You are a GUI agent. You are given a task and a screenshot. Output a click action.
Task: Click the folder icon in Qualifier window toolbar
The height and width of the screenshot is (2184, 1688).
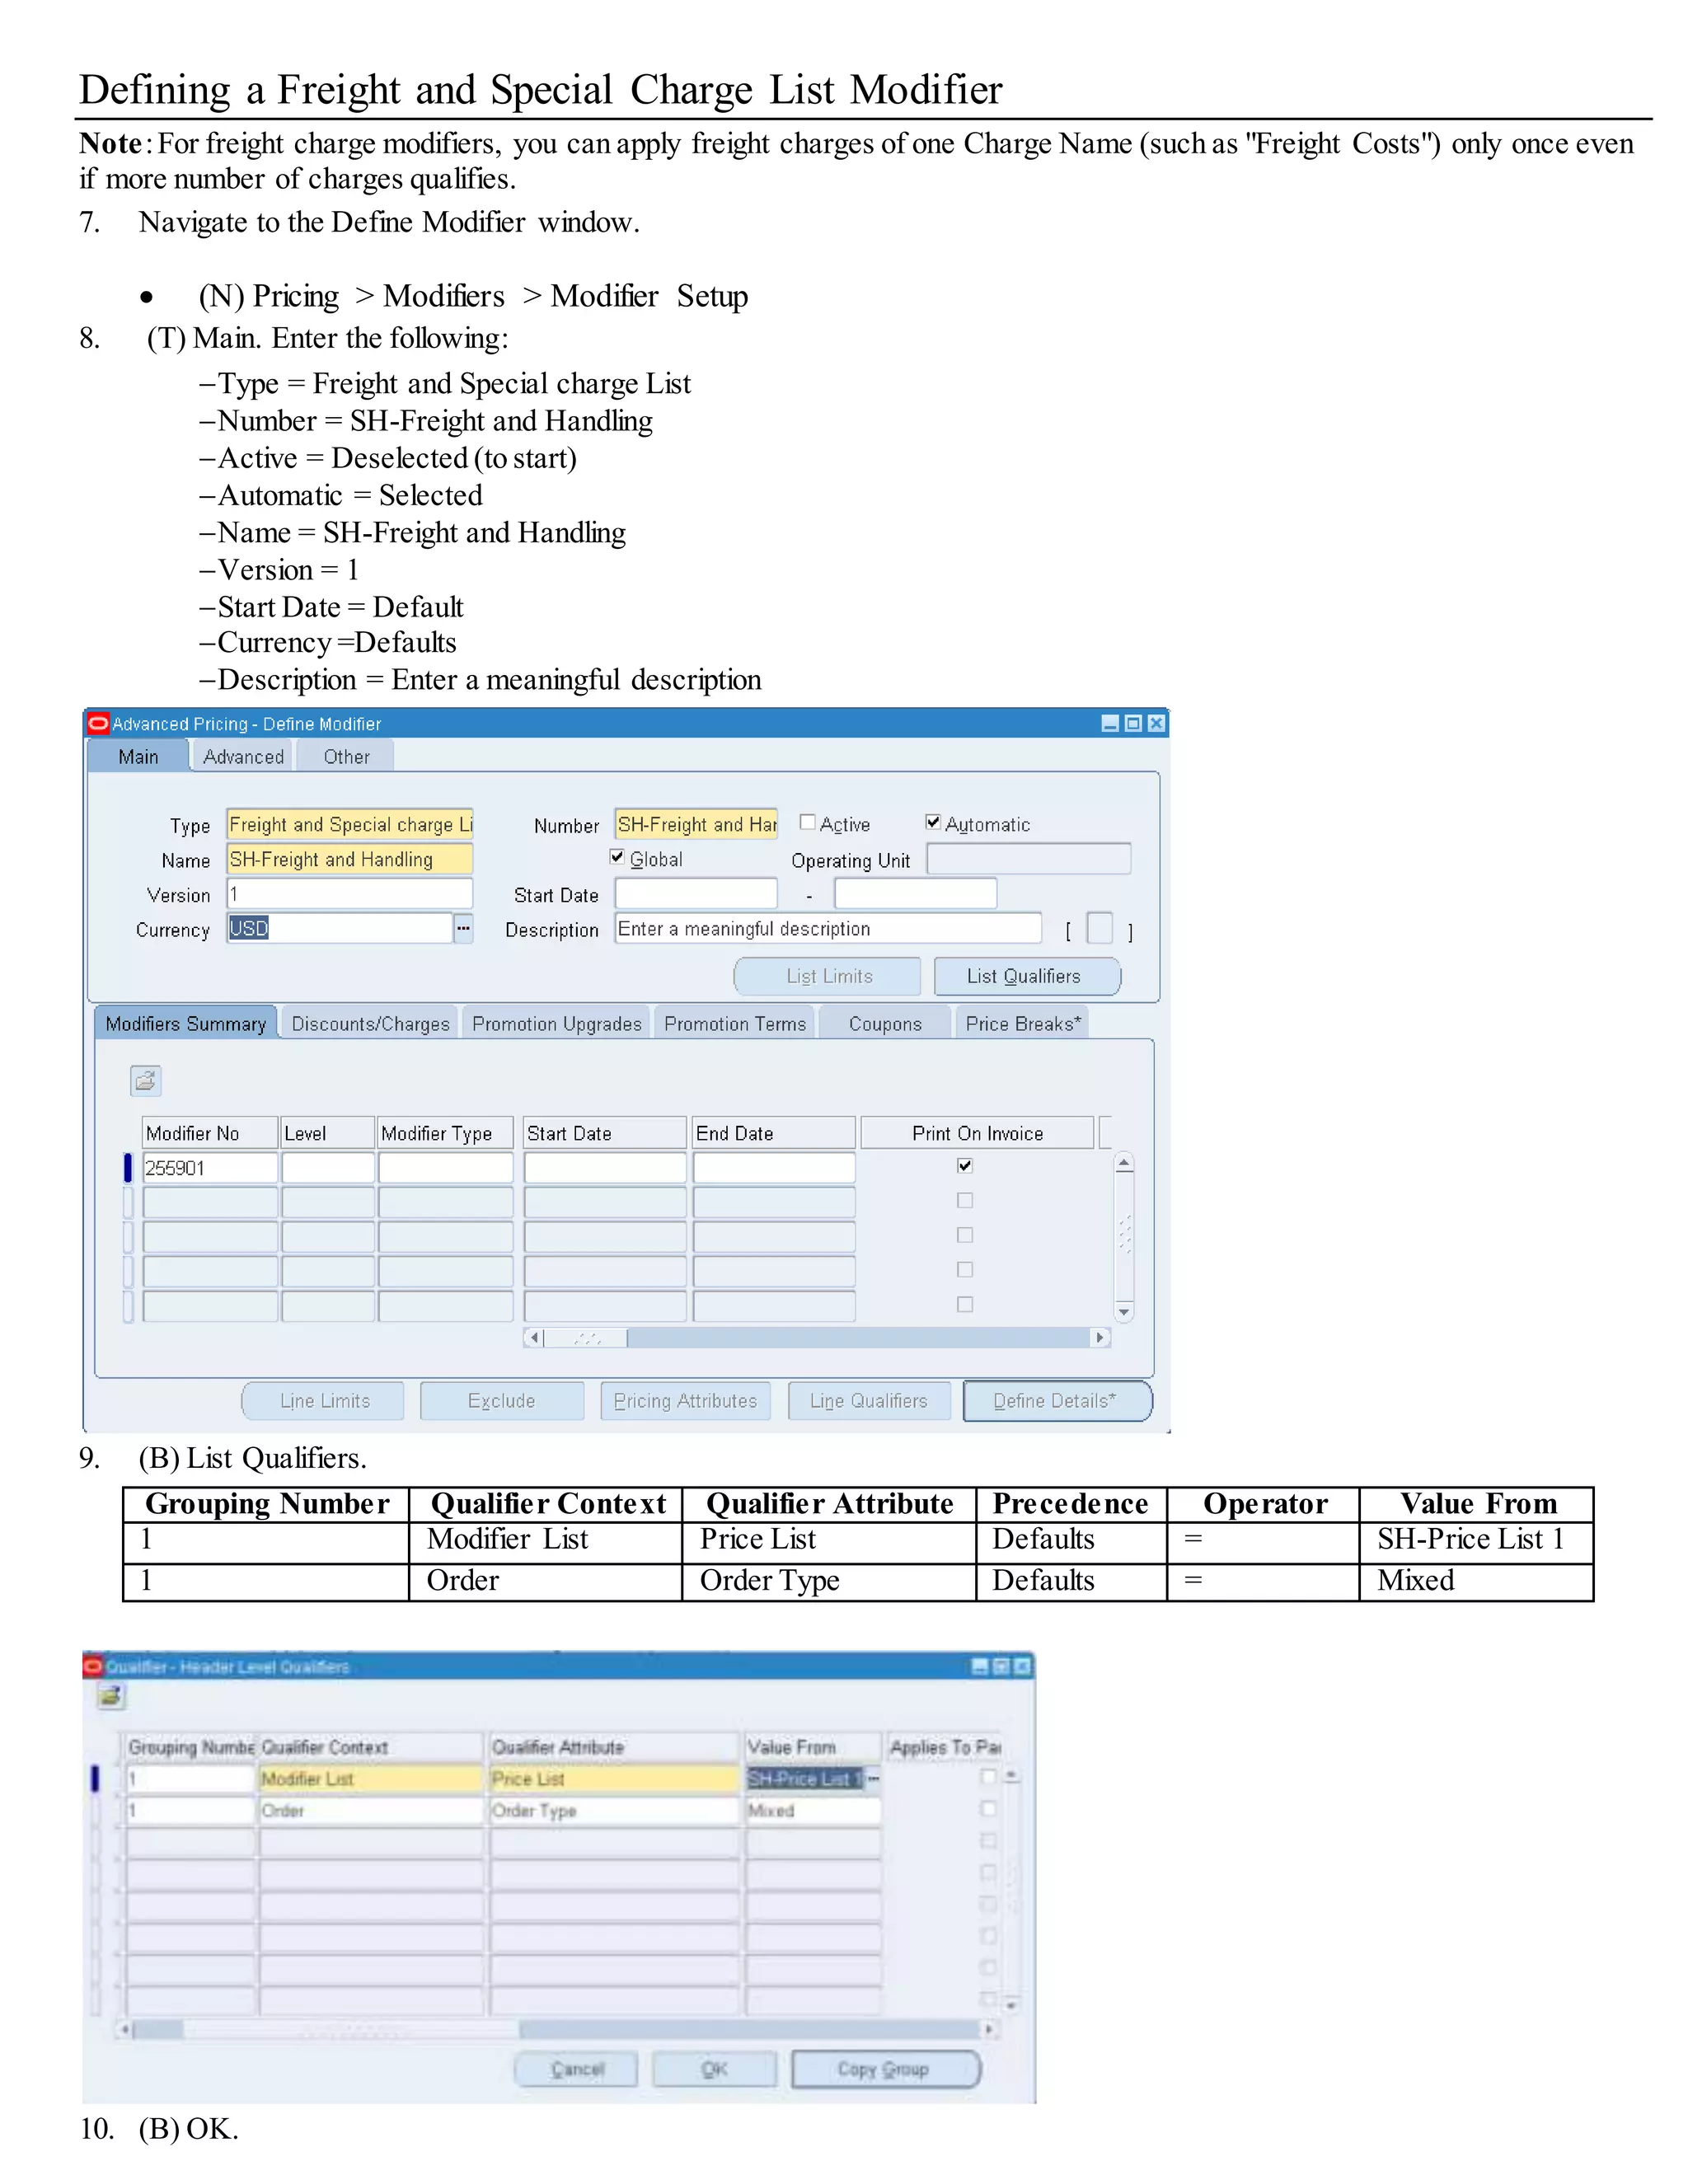coord(110,1696)
